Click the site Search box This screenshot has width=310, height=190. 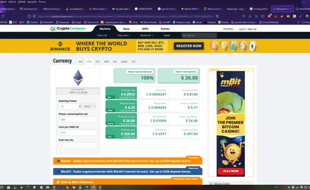tap(199, 35)
